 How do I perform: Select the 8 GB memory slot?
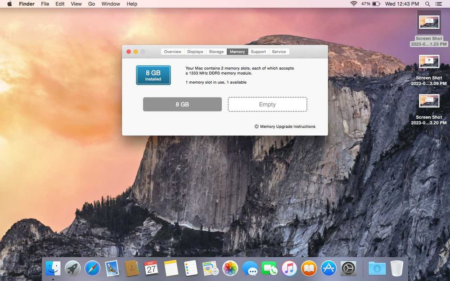tap(182, 104)
